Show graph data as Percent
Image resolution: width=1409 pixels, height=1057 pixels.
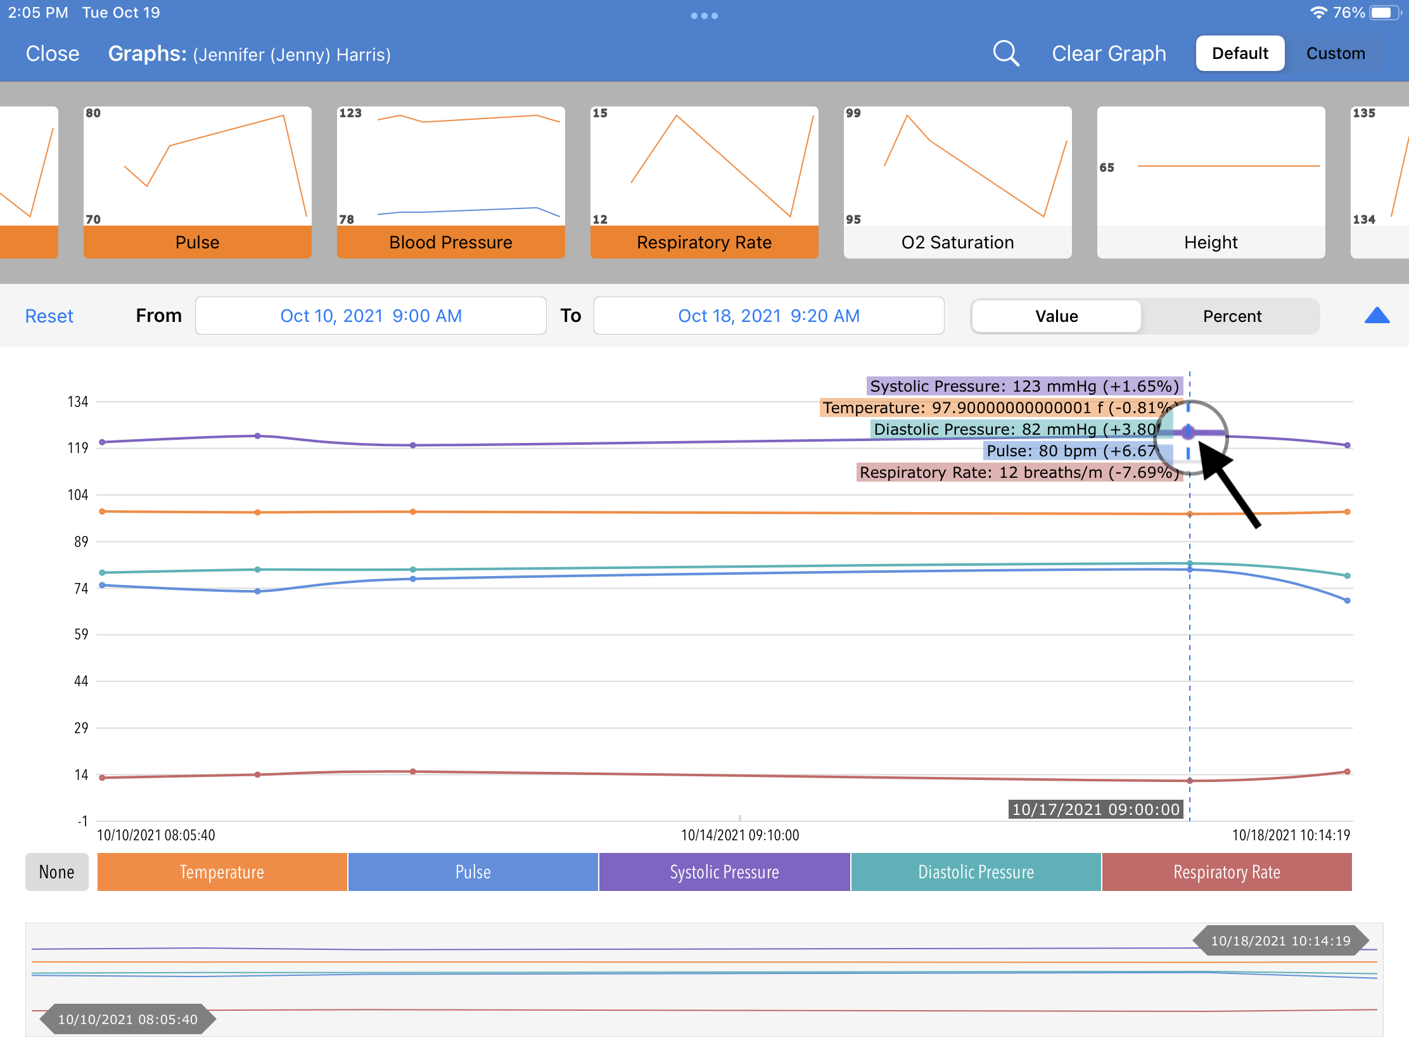(x=1231, y=316)
